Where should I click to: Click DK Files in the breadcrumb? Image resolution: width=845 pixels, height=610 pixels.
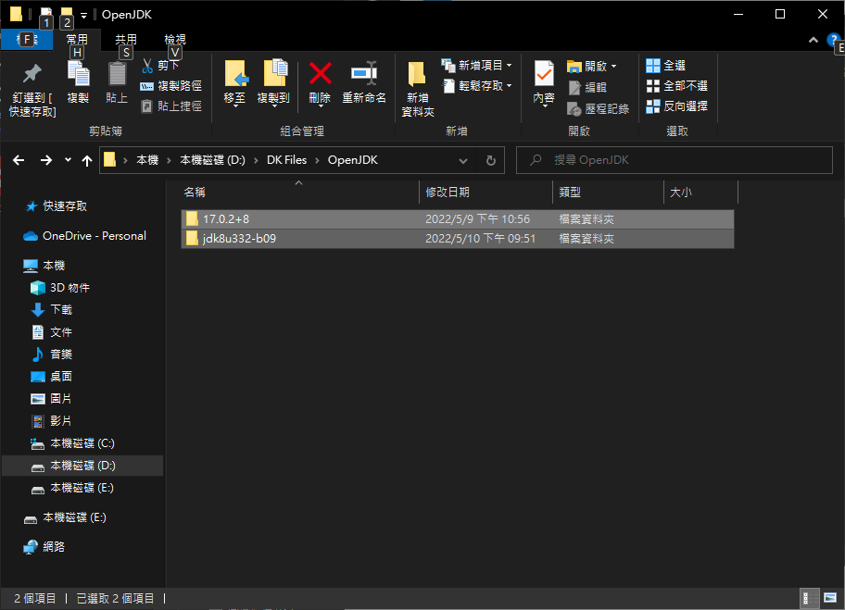tap(286, 160)
